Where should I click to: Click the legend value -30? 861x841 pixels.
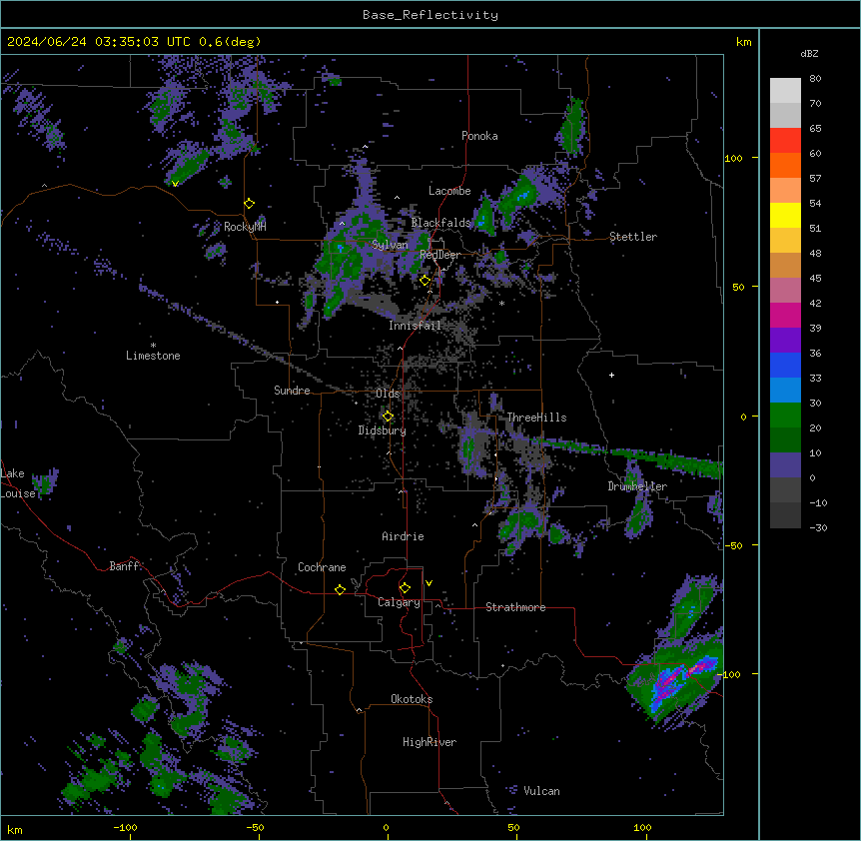(818, 527)
